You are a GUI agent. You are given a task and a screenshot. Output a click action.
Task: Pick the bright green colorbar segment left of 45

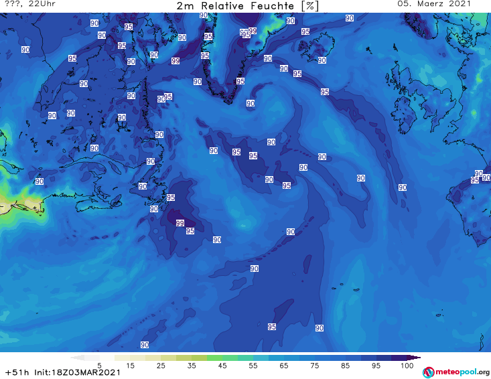click(x=214, y=358)
